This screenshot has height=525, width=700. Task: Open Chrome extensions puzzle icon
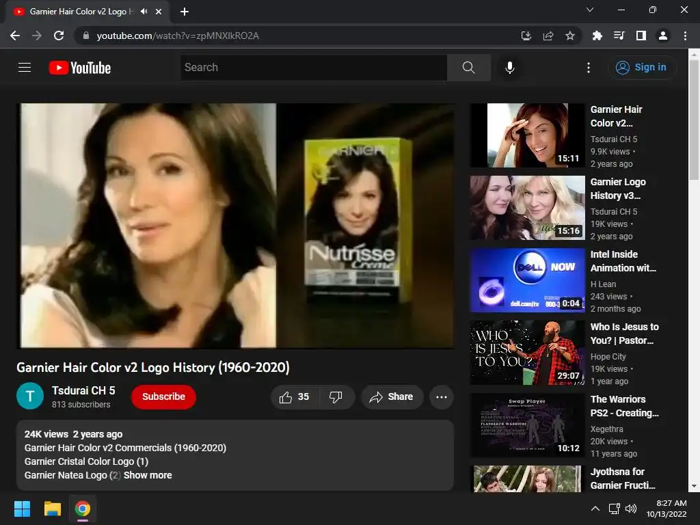[x=597, y=36]
